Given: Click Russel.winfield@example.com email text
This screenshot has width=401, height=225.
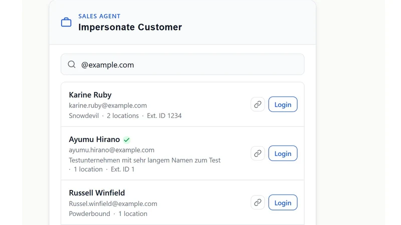Looking at the screenshot, I should pos(113,203).
